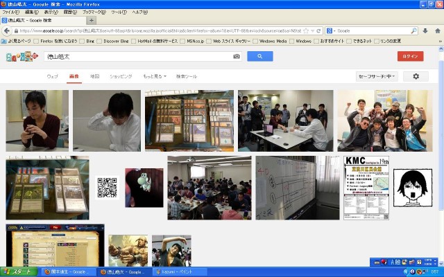The width and height of the screenshot is (444, 277).
Task: Open the KMC 19th flyer image result
Action: (366, 188)
